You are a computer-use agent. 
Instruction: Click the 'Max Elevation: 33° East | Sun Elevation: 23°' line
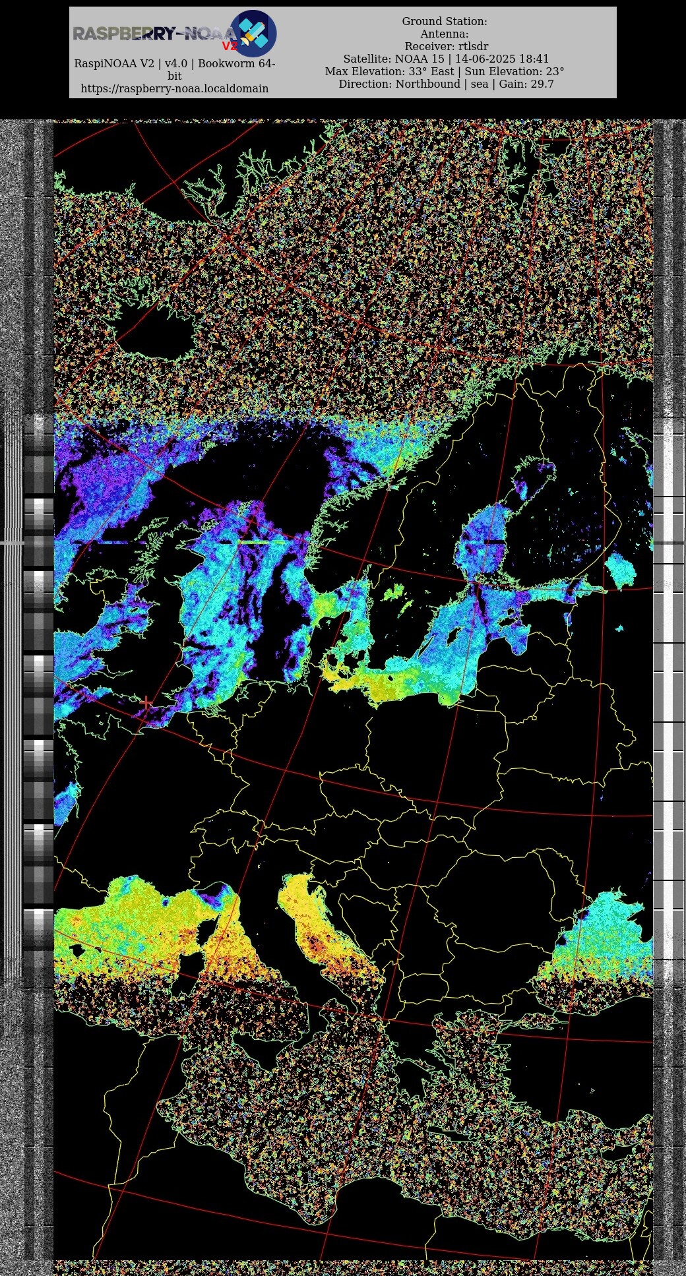tap(445, 71)
